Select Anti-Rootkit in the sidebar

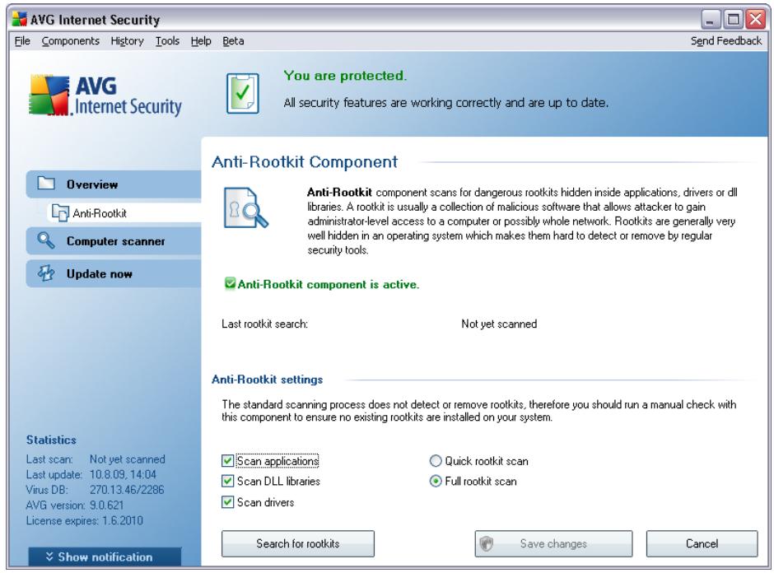click(124, 212)
